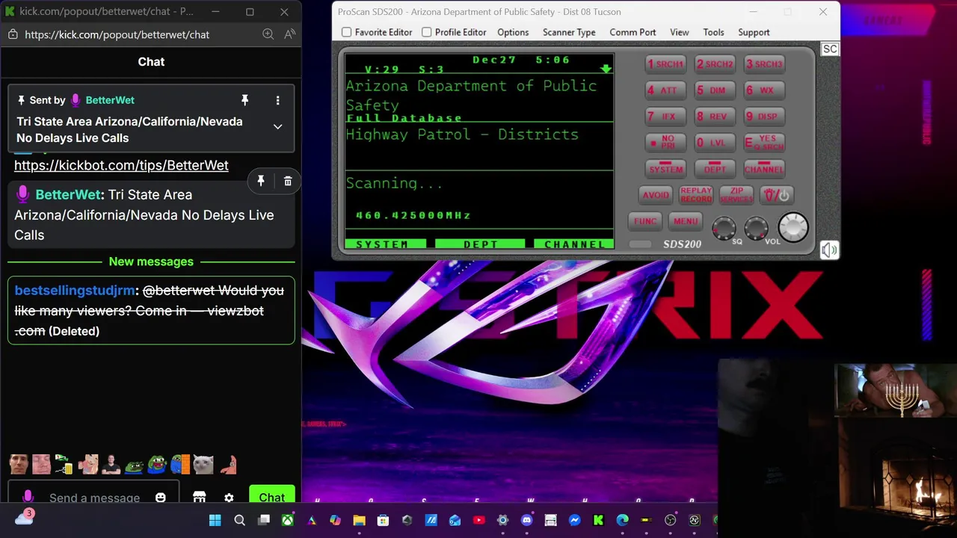This screenshot has width=957, height=538.
Task: Open chat settings gear
Action: (x=229, y=498)
